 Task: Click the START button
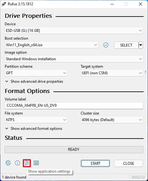[x=95, y=163]
